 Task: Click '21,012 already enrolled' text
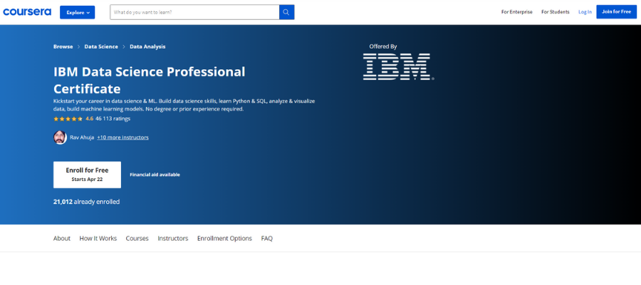pyautogui.click(x=86, y=202)
